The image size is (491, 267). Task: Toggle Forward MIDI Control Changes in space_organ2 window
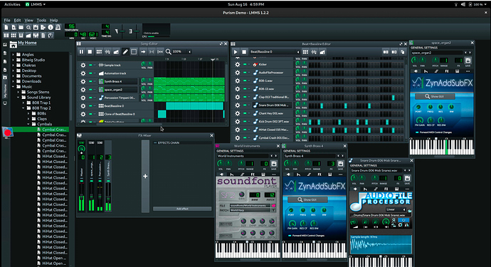click(417, 132)
